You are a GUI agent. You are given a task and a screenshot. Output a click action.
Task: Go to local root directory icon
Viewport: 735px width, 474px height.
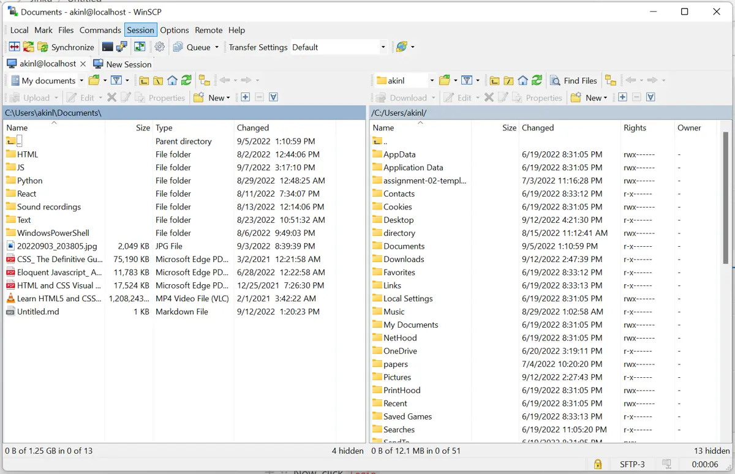(158, 80)
